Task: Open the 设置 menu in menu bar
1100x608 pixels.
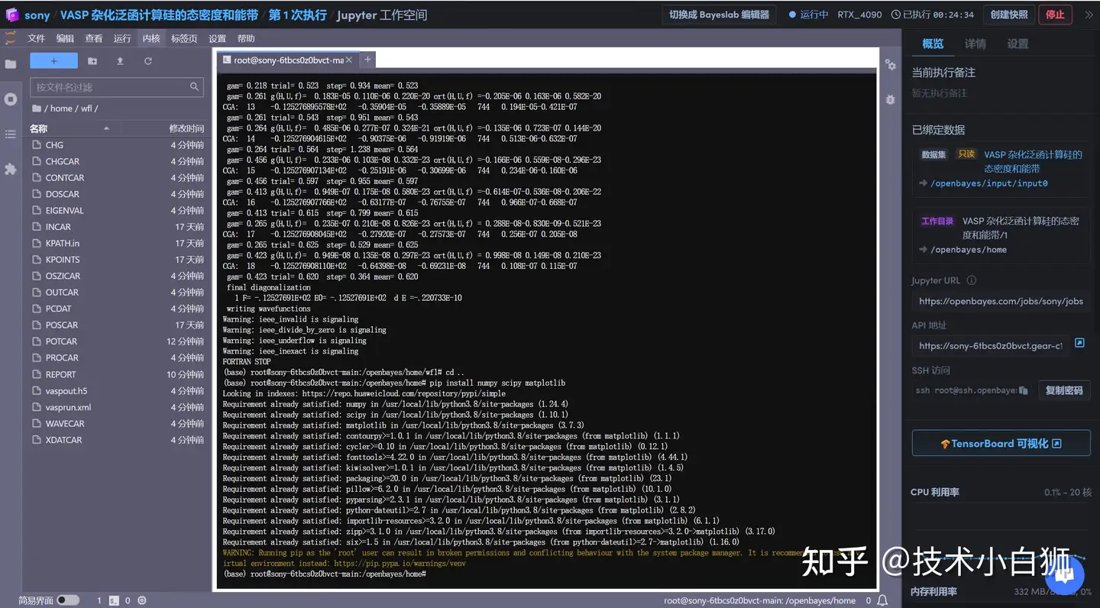Action: coord(218,38)
